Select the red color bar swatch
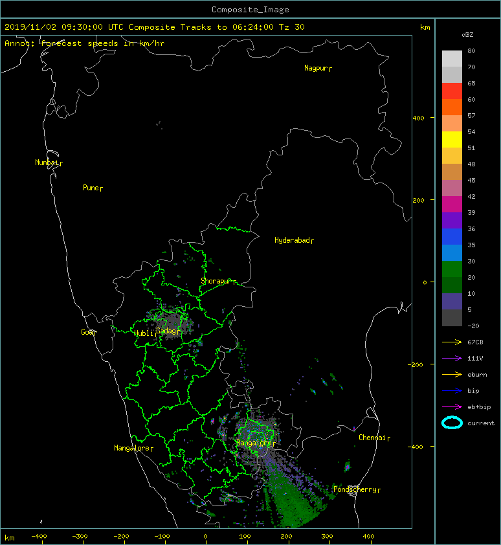 pyautogui.click(x=452, y=91)
